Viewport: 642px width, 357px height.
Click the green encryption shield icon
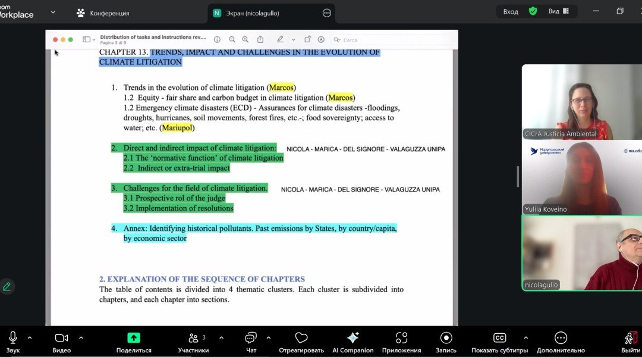click(x=533, y=11)
